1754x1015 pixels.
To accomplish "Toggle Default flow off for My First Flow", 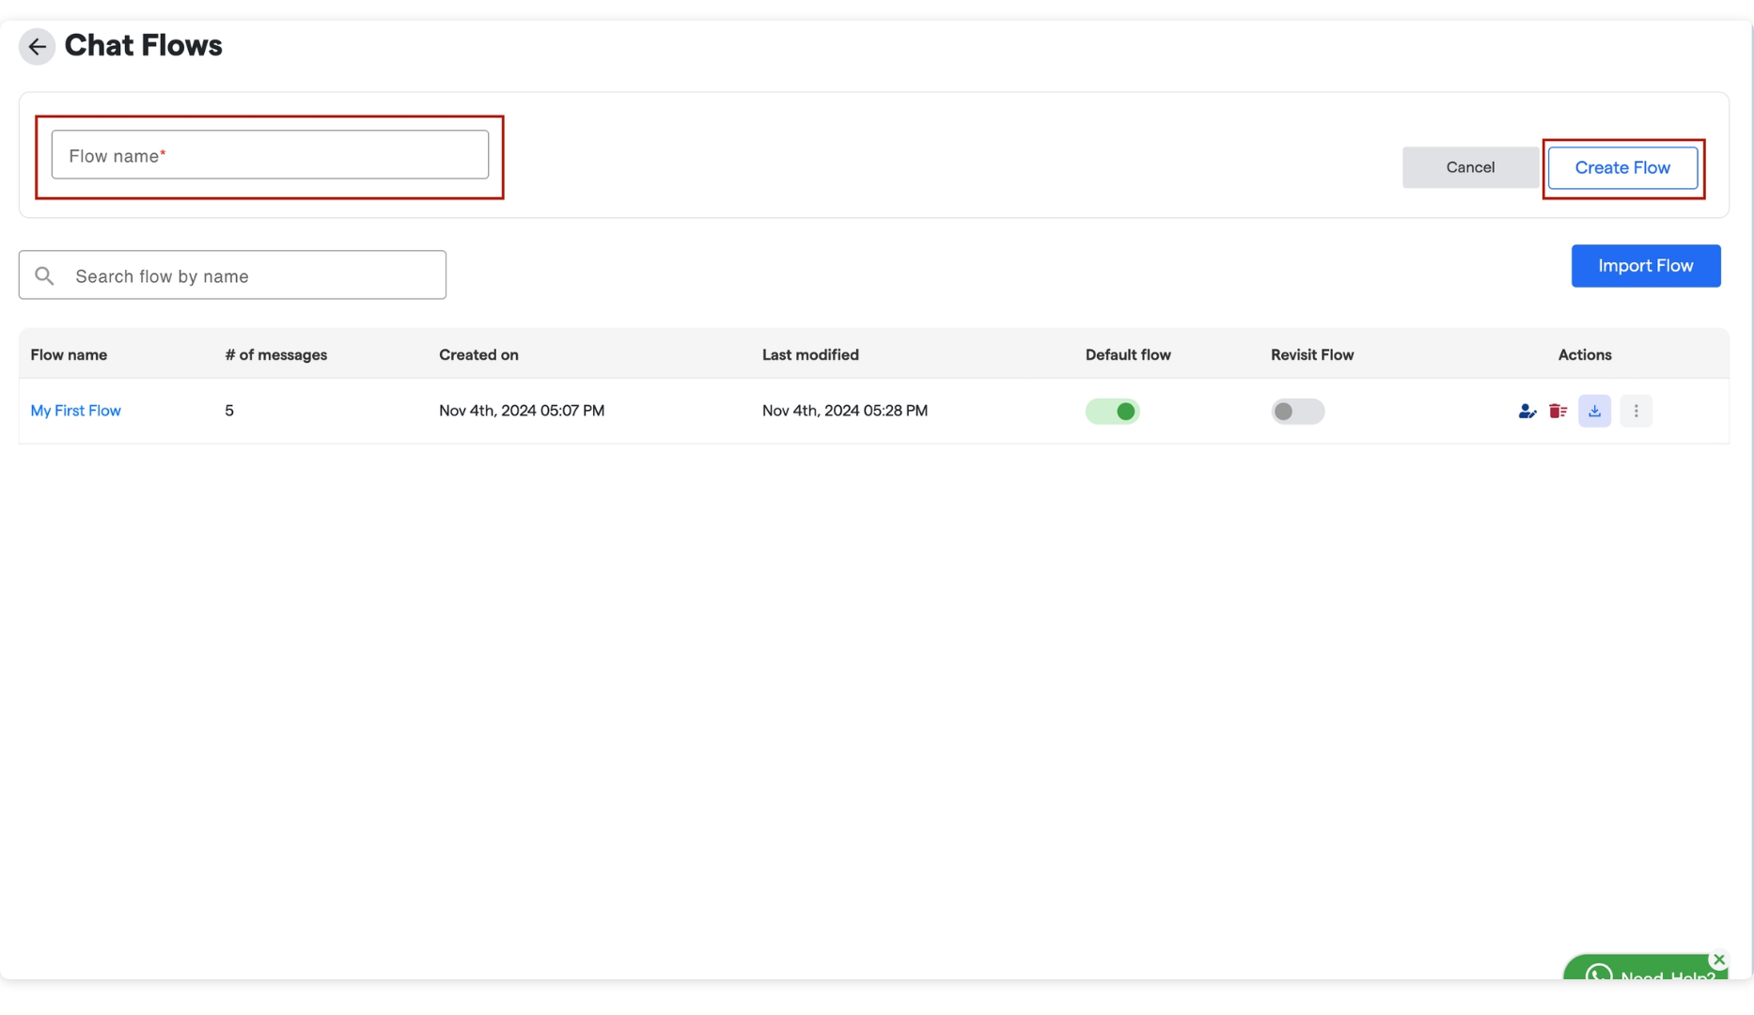I will pyautogui.click(x=1112, y=412).
